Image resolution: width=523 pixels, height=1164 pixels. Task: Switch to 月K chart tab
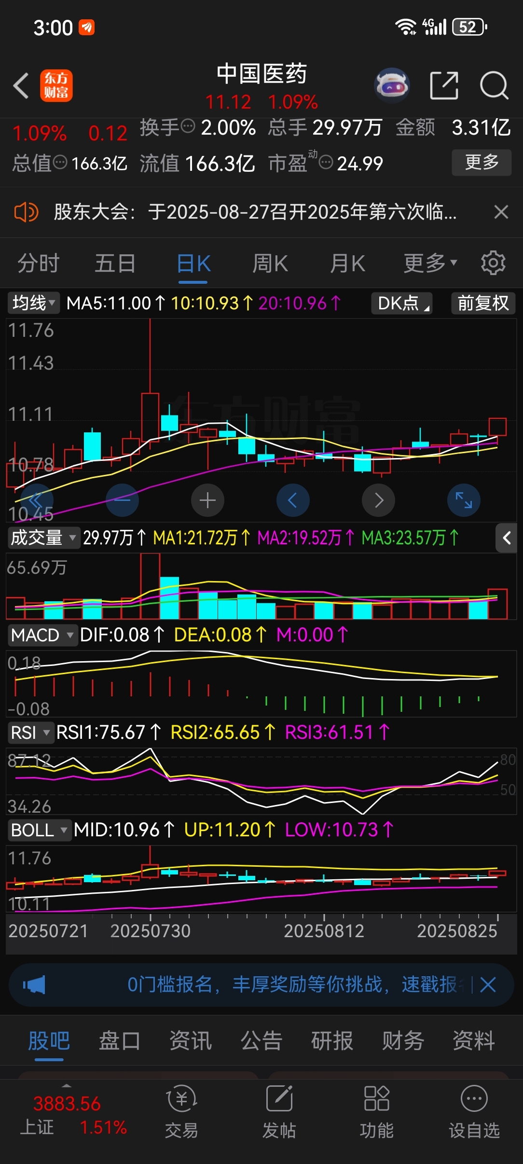(x=347, y=263)
